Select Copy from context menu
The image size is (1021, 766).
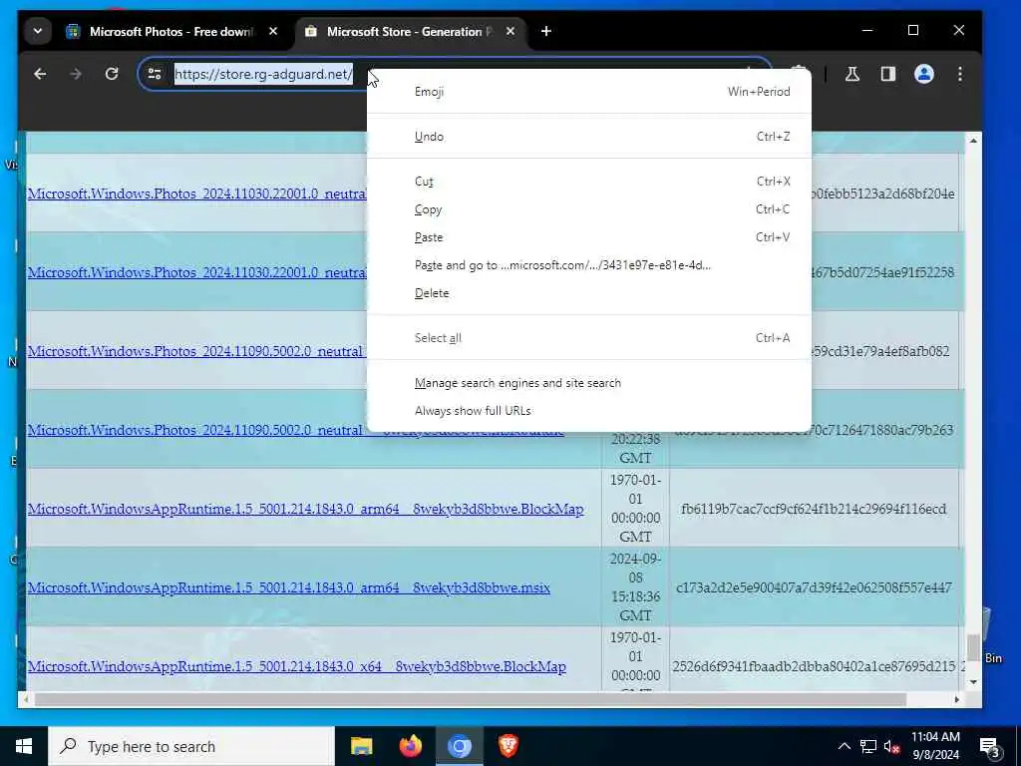pyautogui.click(x=588, y=209)
